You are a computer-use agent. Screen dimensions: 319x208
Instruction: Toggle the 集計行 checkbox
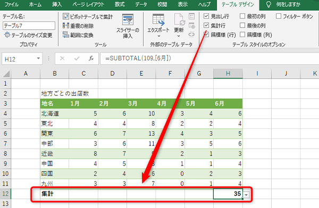pyautogui.click(x=206, y=25)
